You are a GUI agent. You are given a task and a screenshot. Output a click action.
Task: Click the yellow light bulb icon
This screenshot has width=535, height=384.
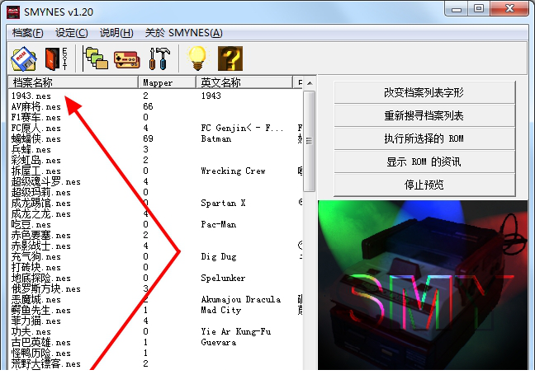(x=197, y=59)
